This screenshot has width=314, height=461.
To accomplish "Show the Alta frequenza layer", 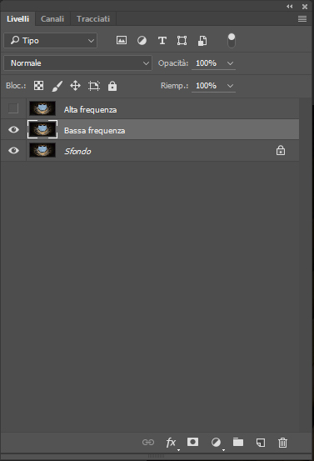I will coord(13,108).
